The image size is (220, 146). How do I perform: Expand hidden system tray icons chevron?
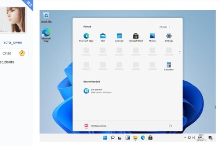coord(185,138)
